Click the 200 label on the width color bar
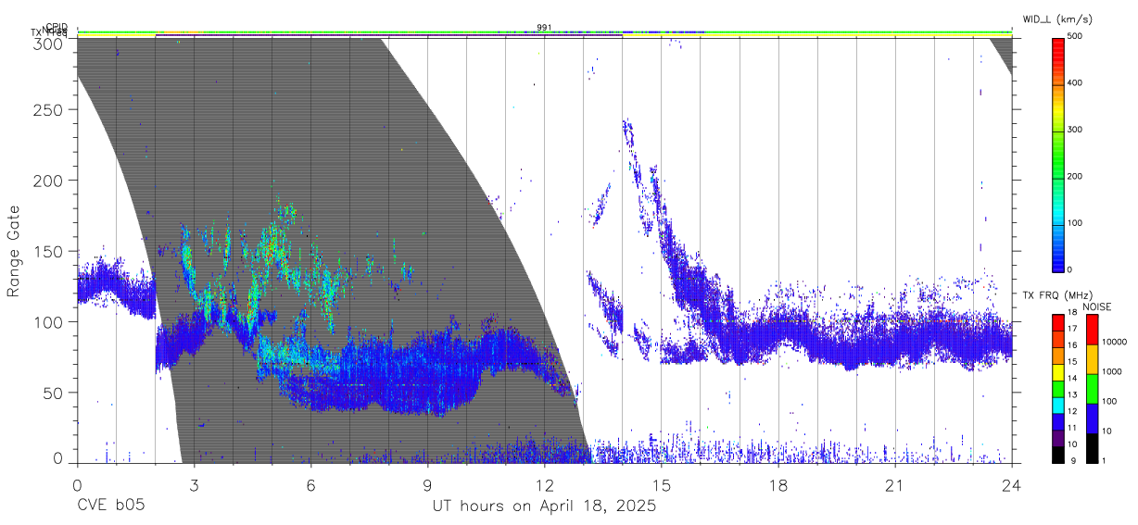Viewport: 1138px width, 525px height. click(x=1074, y=176)
